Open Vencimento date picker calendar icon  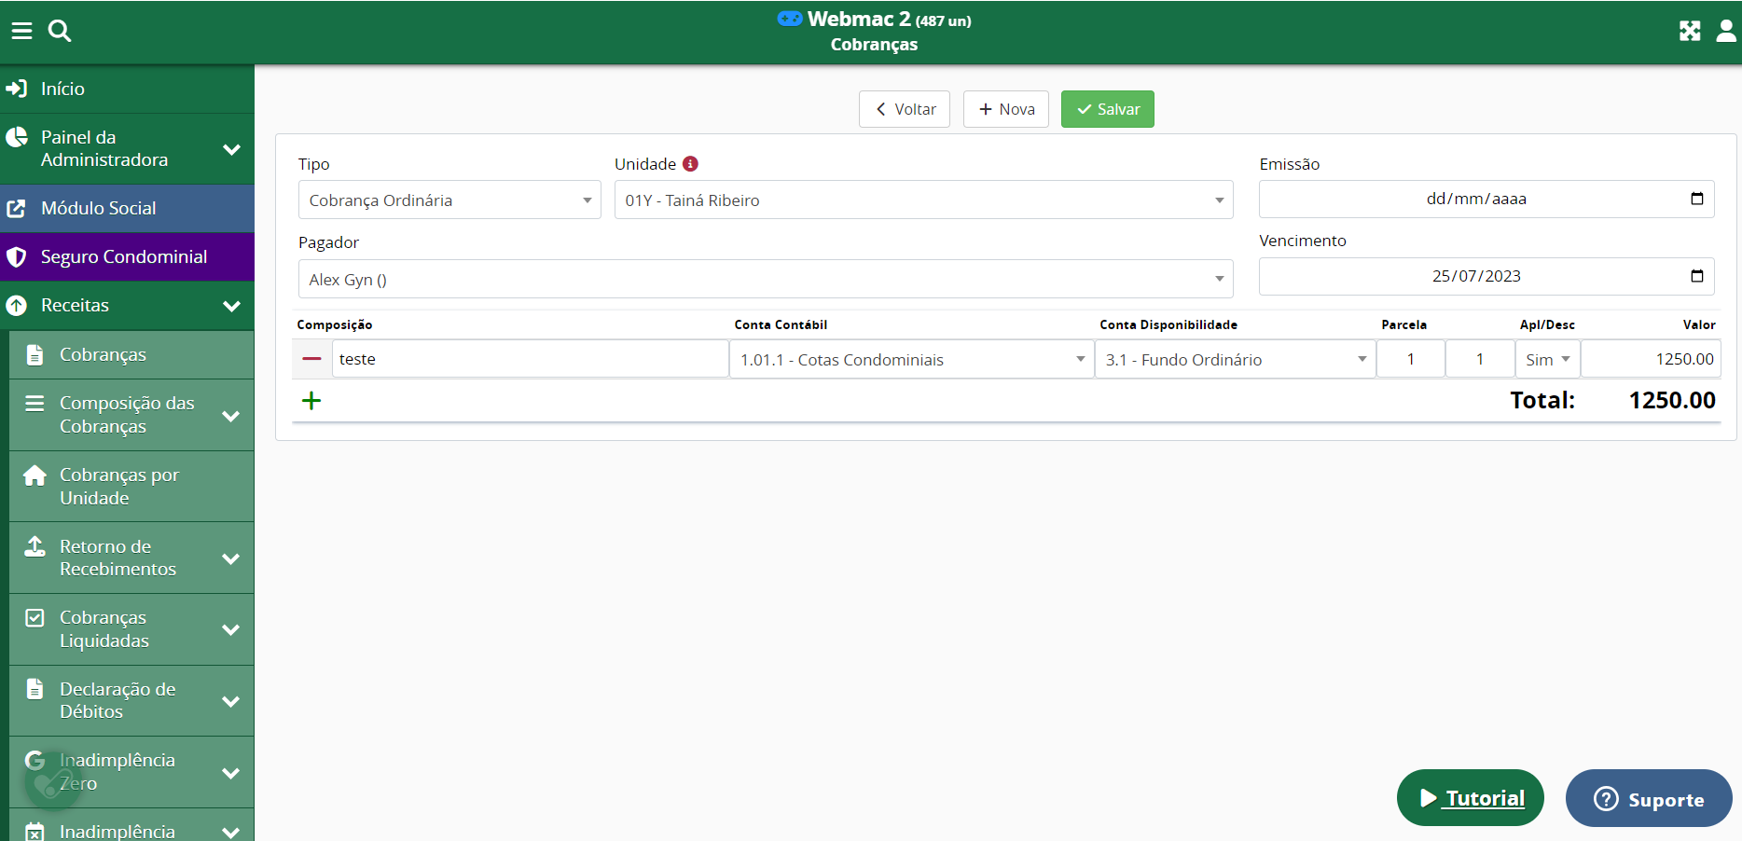(x=1696, y=276)
